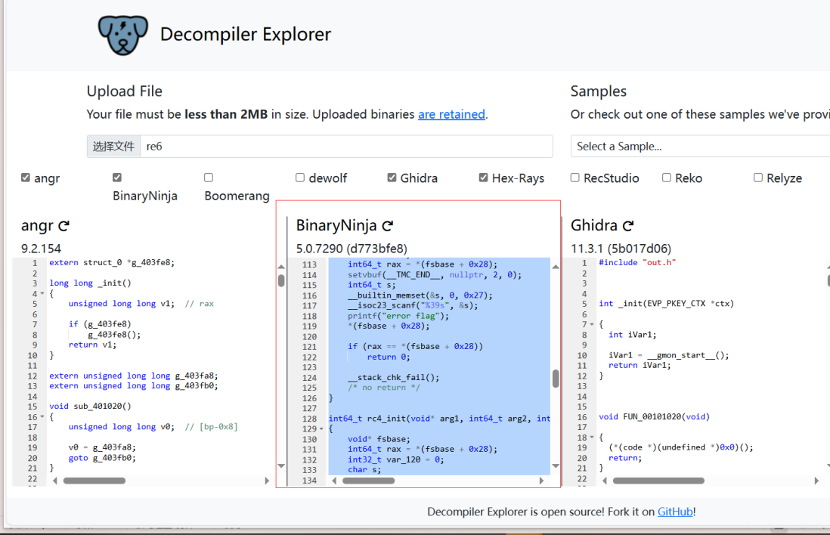Click BinaryNinja vertical scrollbar up arrow

(x=556, y=267)
